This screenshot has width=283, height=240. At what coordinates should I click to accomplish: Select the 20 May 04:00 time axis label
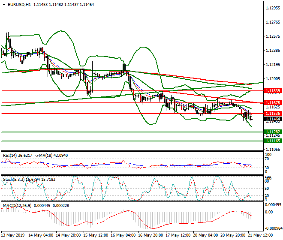click(205, 235)
